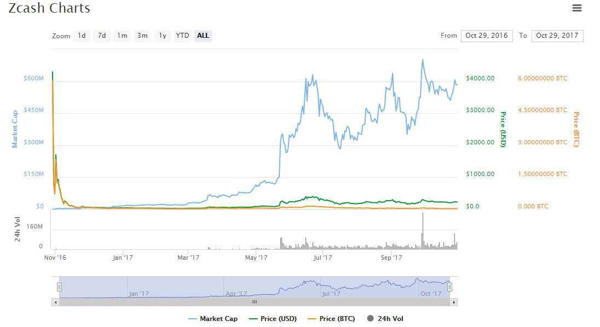600x327 pixels.
Task: Click the navigator scrollbar center grip
Action: point(255,302)
